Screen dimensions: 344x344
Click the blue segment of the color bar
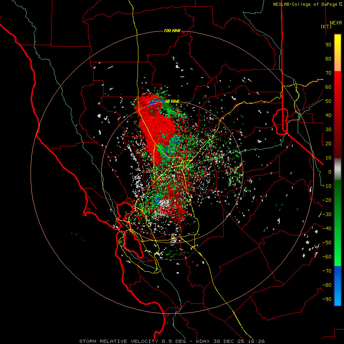tap(338, 285)
